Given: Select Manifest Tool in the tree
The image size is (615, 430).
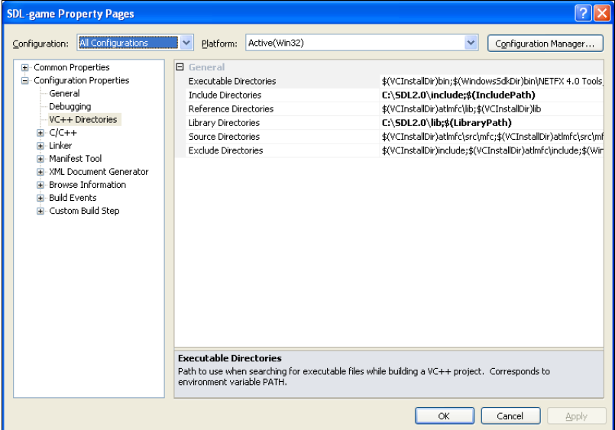Looking at the screenshot, I should tap(76, 159).
